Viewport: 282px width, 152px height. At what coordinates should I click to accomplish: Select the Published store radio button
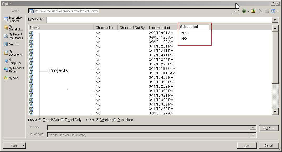[x=115, y=120]
